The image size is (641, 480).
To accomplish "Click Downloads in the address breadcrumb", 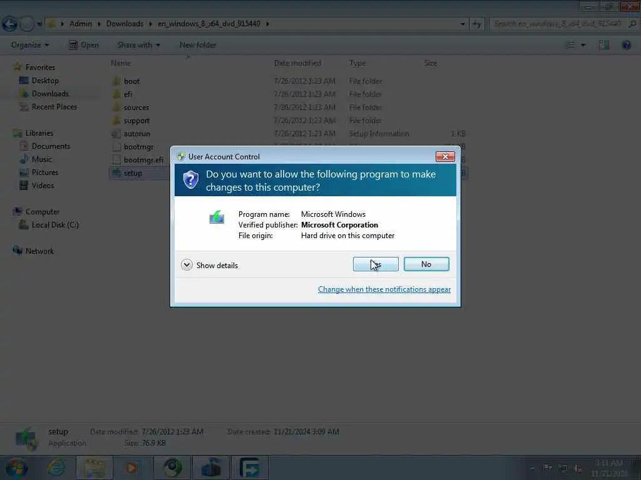I will tap(125, 24).
